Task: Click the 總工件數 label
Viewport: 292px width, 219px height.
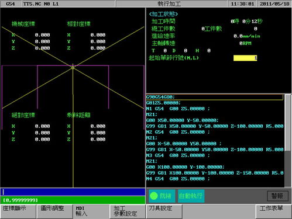Action: click(x=163, y=29)
